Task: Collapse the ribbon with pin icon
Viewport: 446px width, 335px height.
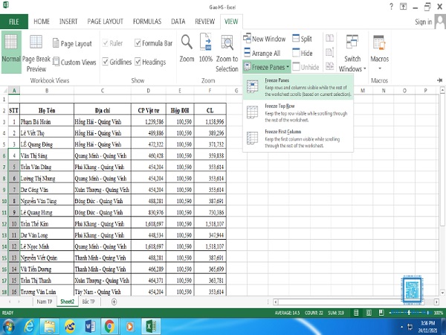Action: click(439, 80)
